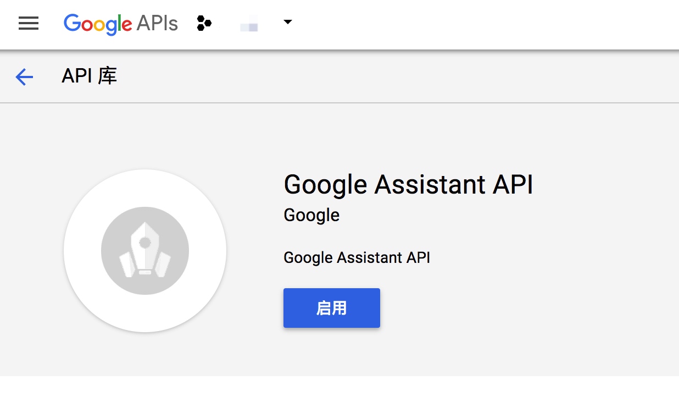
Task: Click white area below the details panel
Action: click(x=340, y=392)
